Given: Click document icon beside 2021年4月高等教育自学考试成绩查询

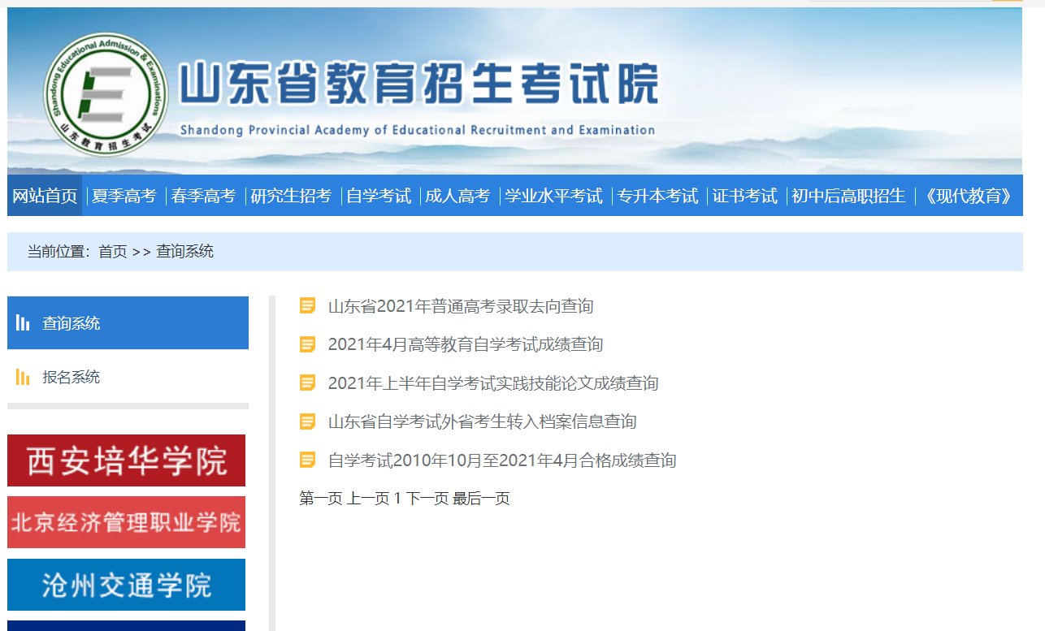Looking at the screenshot, I should tap(307, 344).
